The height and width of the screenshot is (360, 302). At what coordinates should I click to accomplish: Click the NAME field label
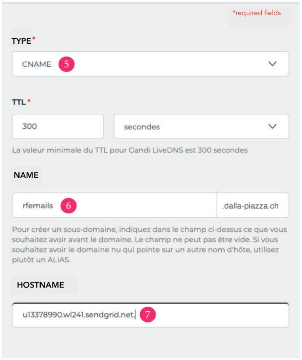pyautogui.click(x=26, y=175)
